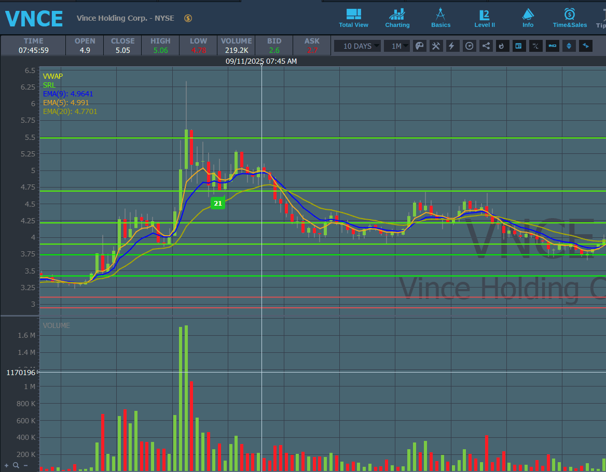Click the minus zoom-out button
Viewport: 606px width, 472px height.
(x=26, y=465)
